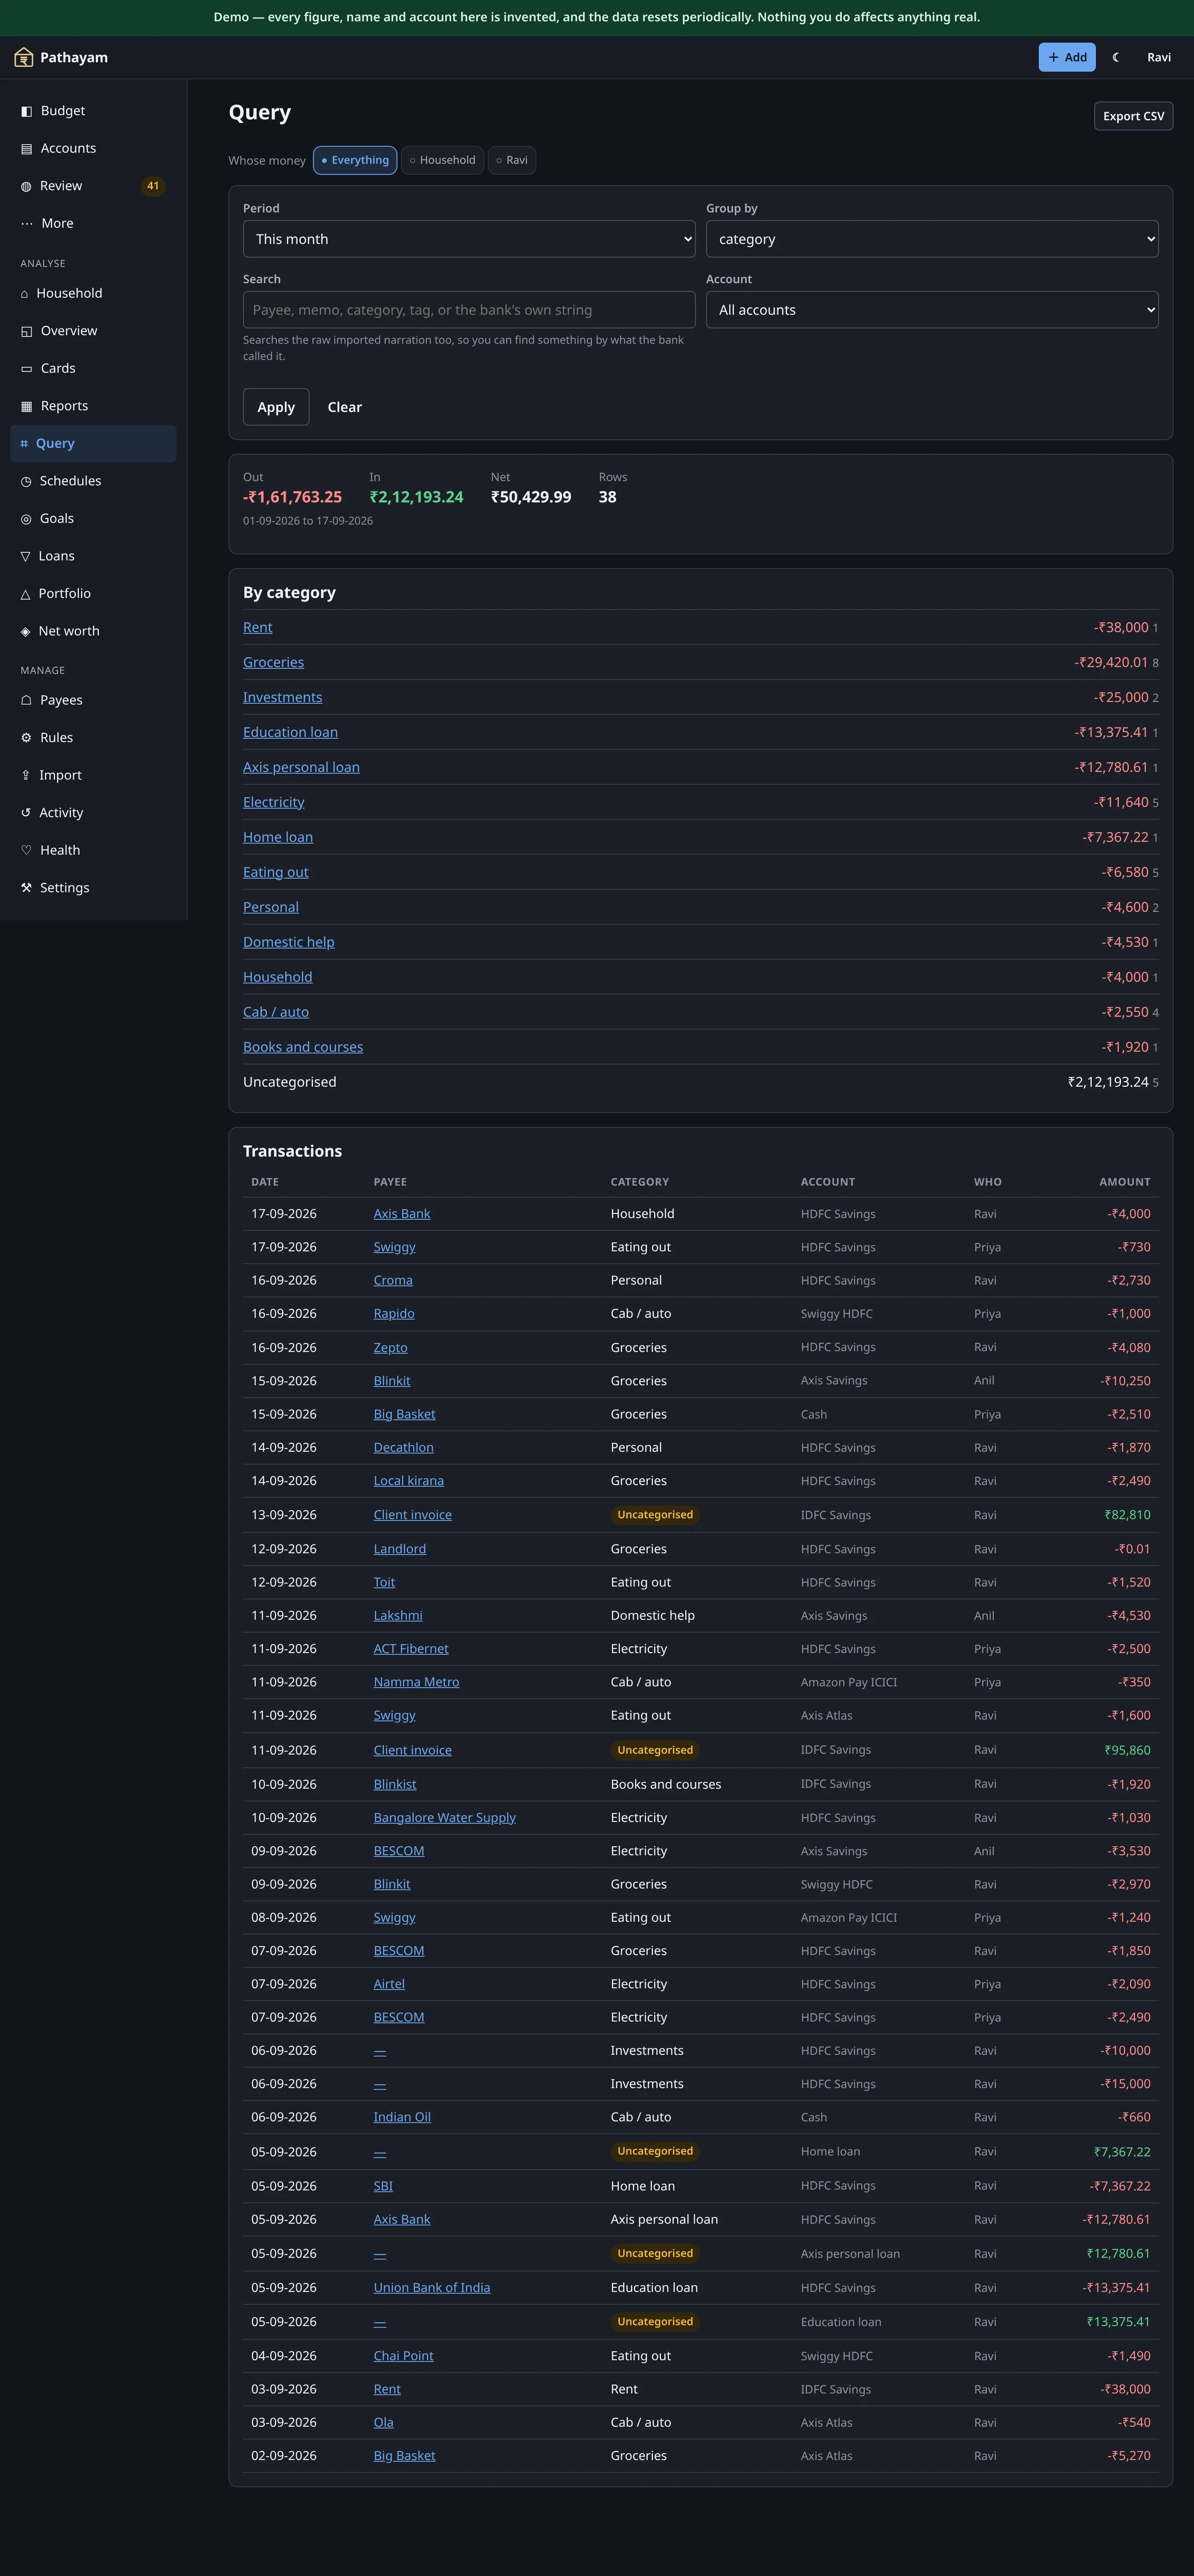Image resolution: width=1194 pixels, height=2576 pixels.
Task: Focus the Search input field
Action: point(469,310)
